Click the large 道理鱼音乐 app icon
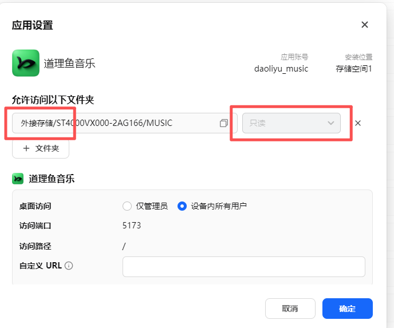394x328 pixels. tap(26, 63)
